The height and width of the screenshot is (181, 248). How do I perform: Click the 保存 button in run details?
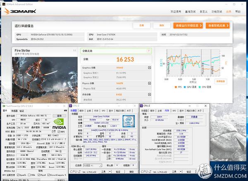pyautogui.click(x=162, y=26)
